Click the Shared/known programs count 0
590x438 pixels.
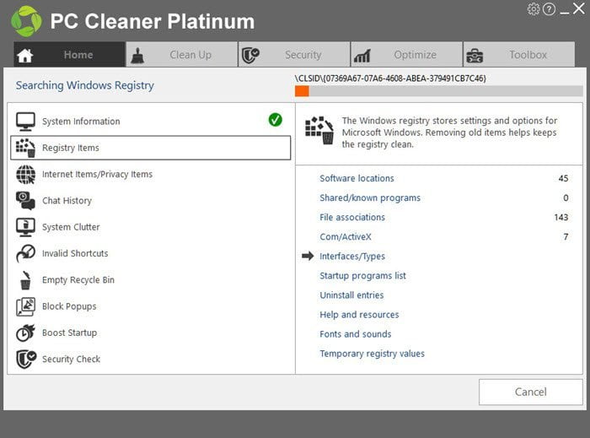(x=566, y=198)
